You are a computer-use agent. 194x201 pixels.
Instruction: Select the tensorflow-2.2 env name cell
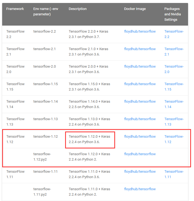coord(45,32)
